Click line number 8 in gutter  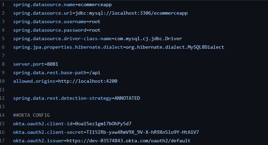click(3, 64)
